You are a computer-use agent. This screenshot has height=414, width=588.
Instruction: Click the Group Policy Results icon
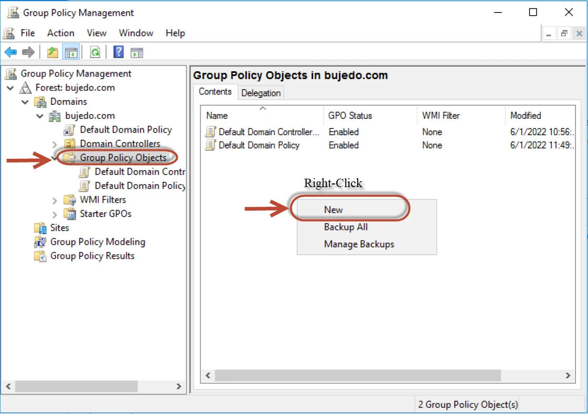(40, 256)
